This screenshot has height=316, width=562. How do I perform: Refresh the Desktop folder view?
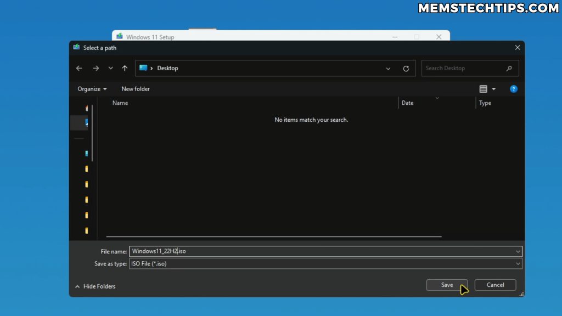pyautogui.click(x=406, y=69)
